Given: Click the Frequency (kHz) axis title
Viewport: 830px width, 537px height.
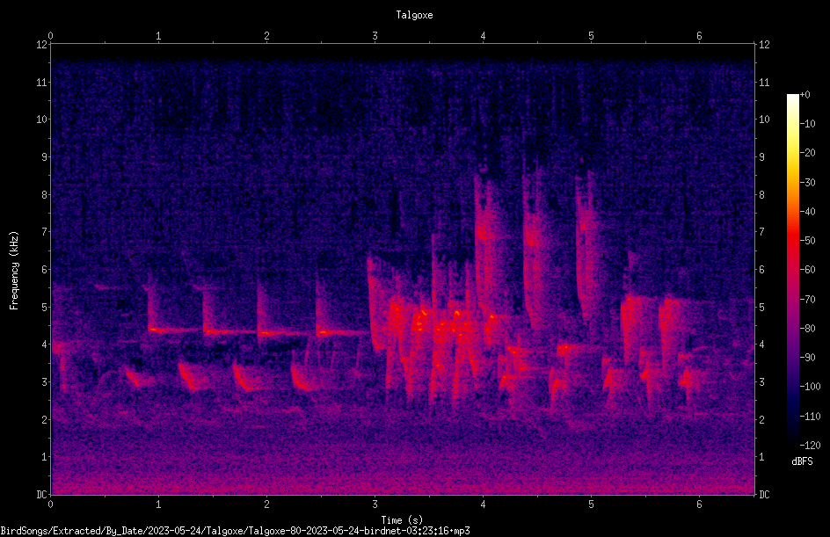Looking at the screenshot, I should (14, 271).
